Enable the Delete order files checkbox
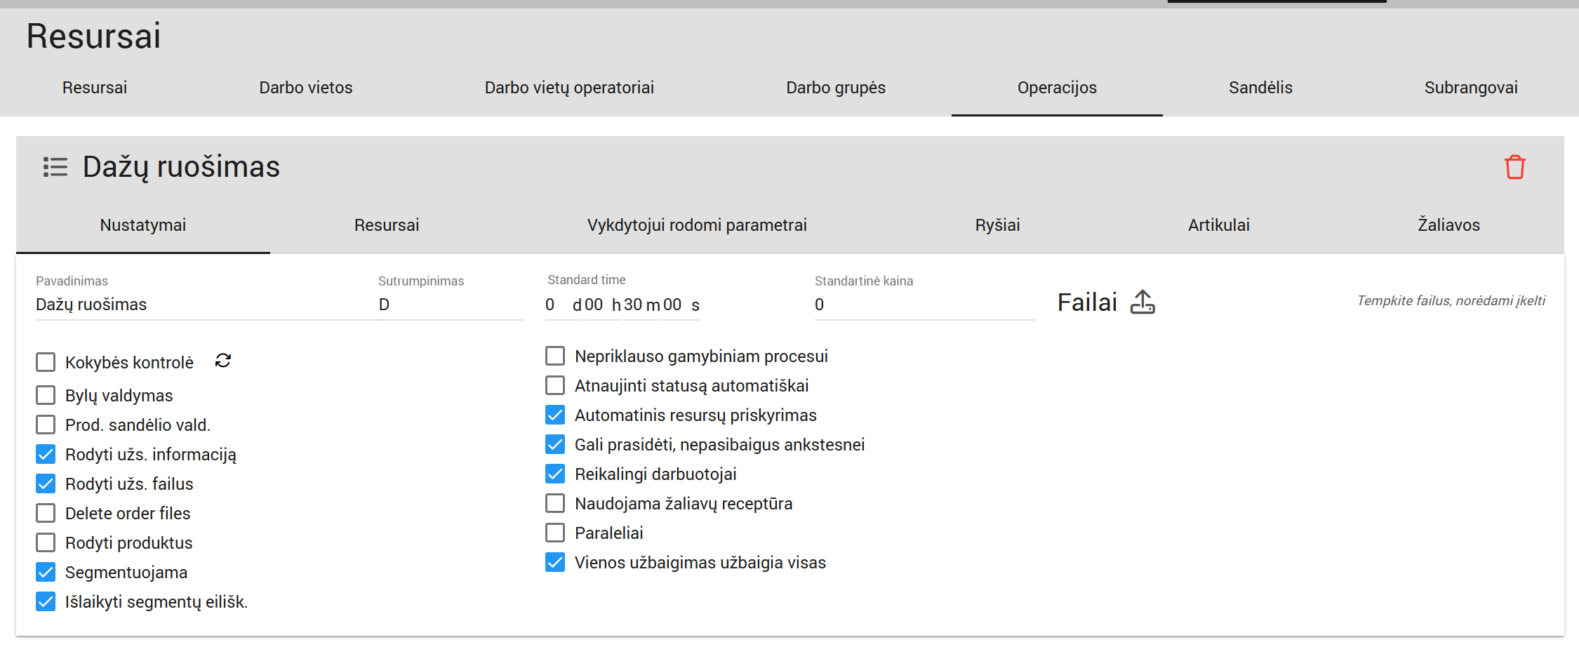Image resolution: width=1579 pixels, height=654 pixels. [46, 514]
